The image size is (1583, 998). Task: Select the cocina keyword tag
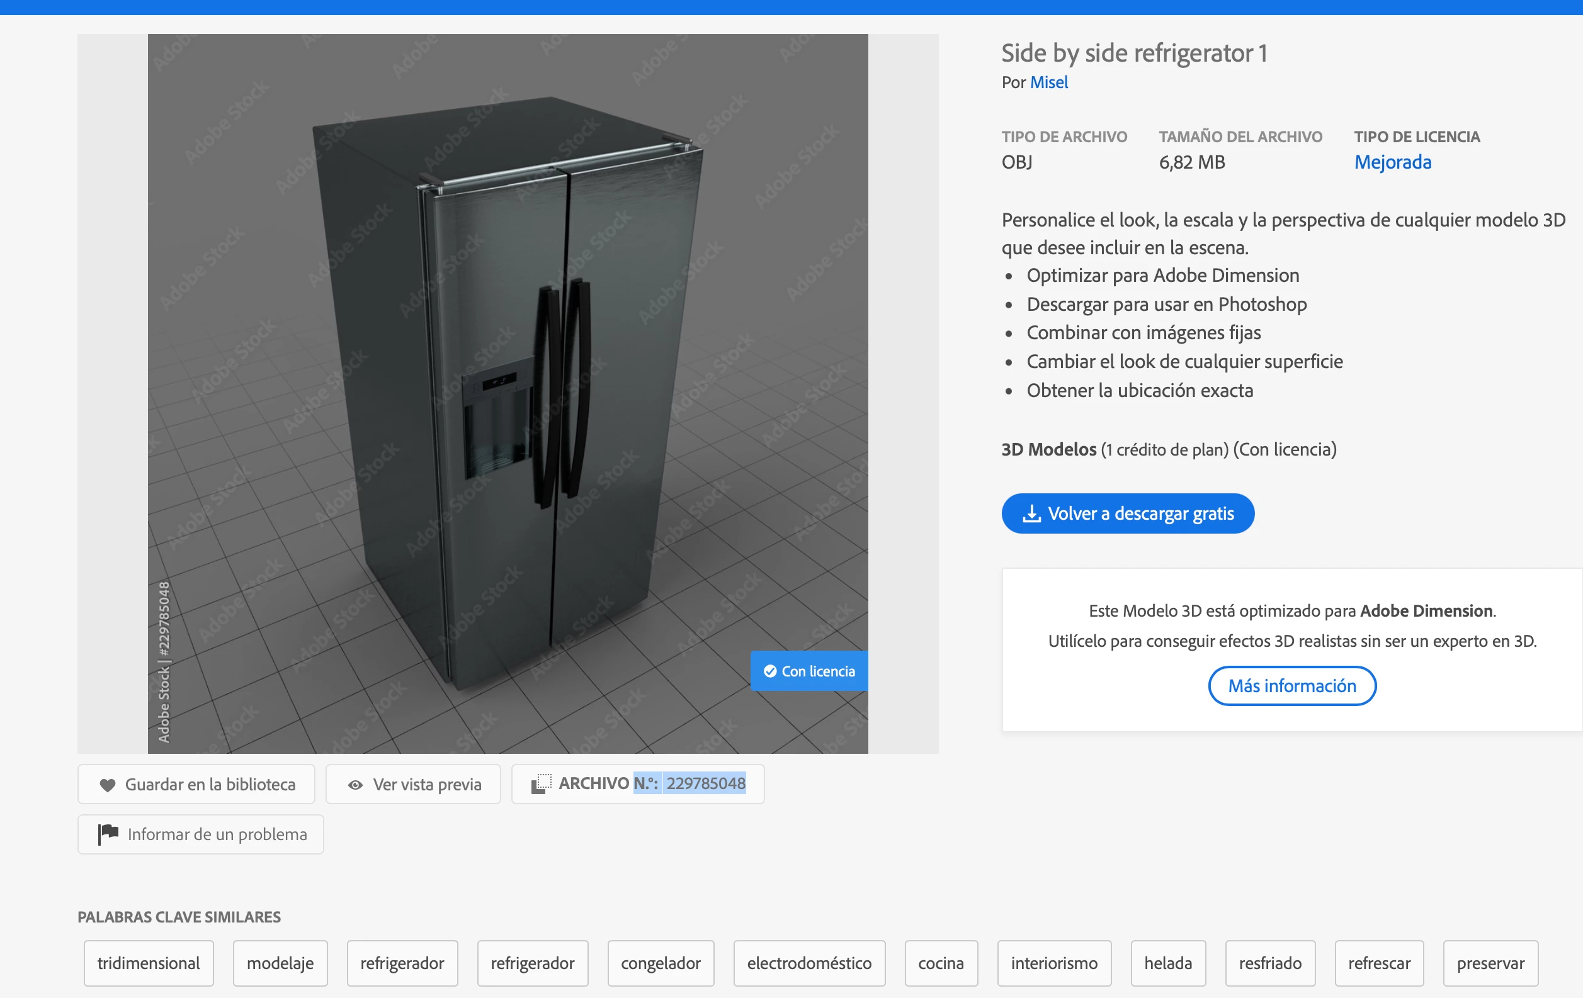[x=941, y=963]
